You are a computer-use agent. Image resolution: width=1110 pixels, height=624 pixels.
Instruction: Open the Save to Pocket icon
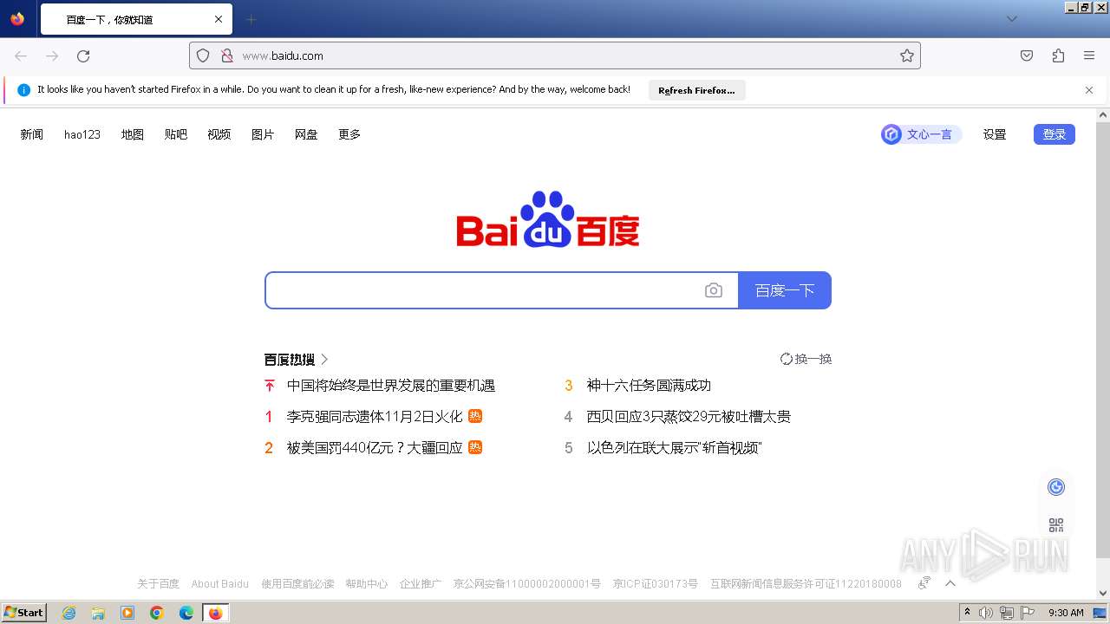click(1027, 55)
